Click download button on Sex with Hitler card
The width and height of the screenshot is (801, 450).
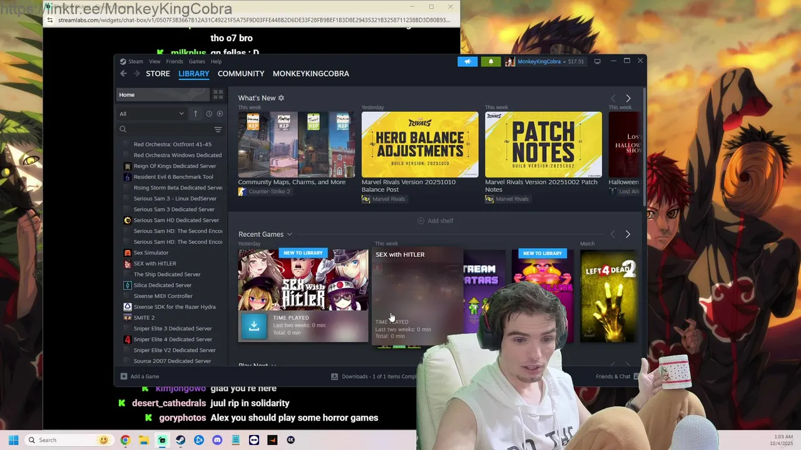(x=254, y=326)
